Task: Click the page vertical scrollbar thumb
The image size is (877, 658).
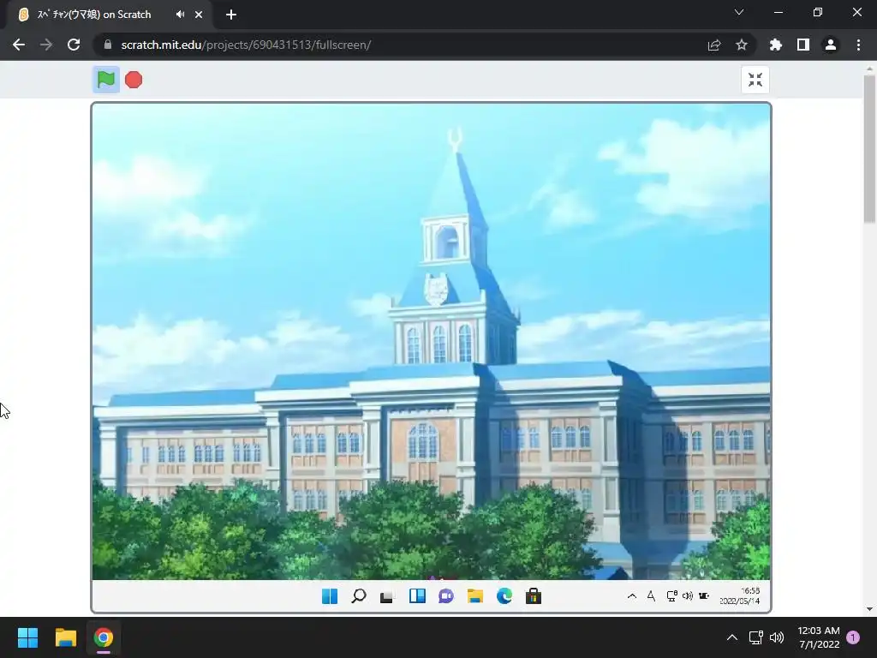Action: click(x=869, y=150)
